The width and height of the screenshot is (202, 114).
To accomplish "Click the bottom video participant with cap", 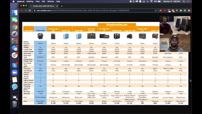I will [x=175, y=43].
